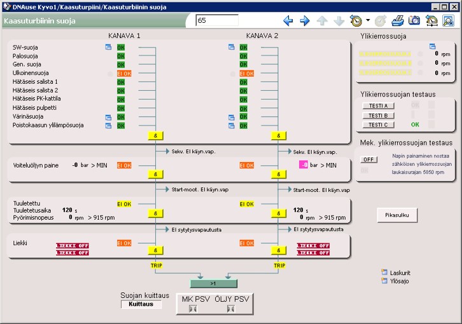
Task: Click the Liekki EI OK status in Kanava 2
Action: 247,243
